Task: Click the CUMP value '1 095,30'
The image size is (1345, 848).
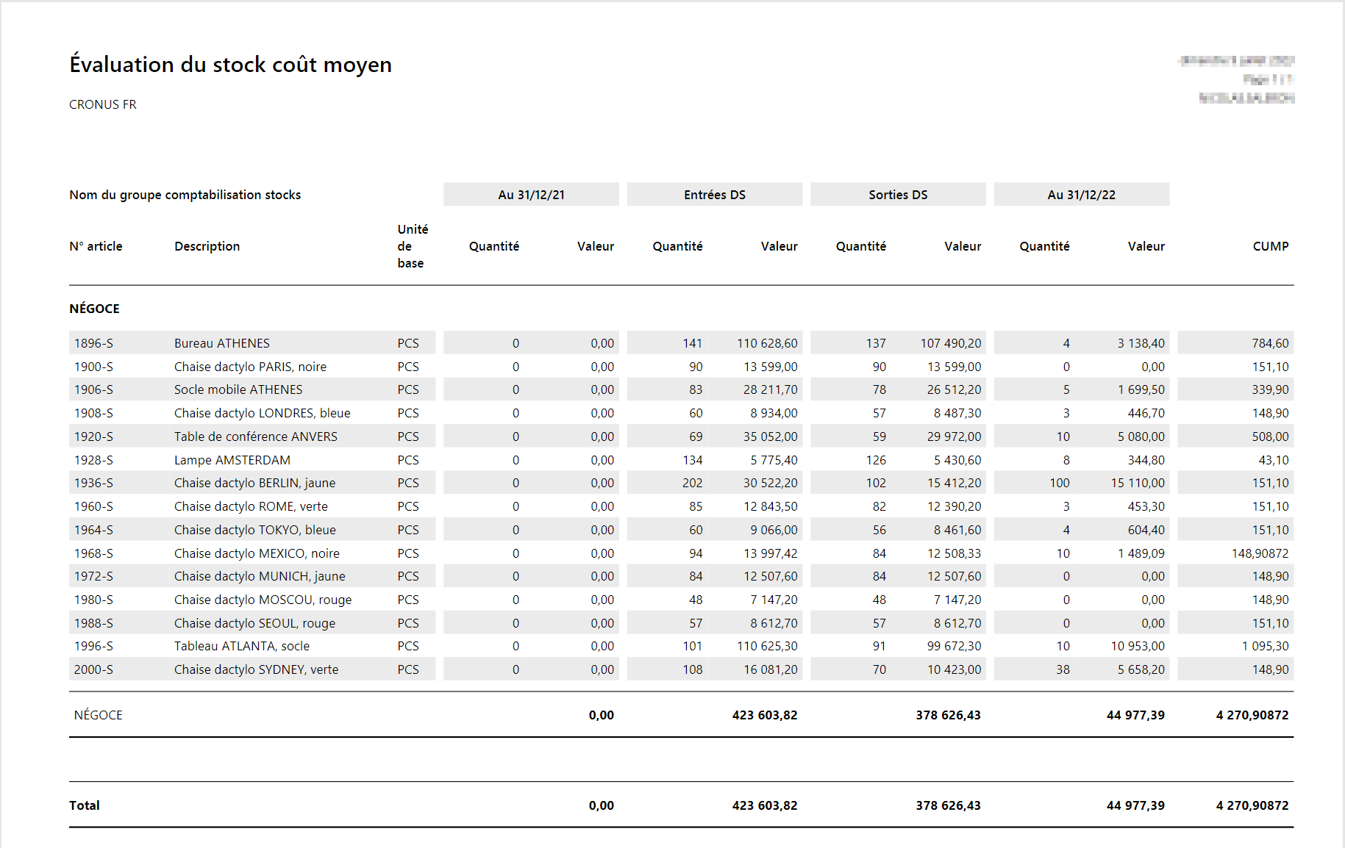Action: tap(1265, 646)
